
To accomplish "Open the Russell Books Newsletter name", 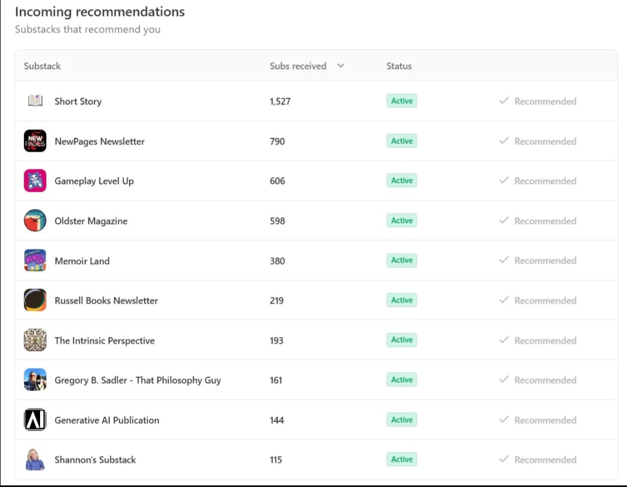I will click(106, 300).
